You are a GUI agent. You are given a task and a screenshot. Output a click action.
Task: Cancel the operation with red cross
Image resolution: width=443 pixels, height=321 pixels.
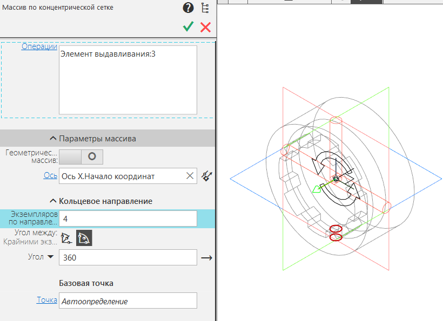pos(205,28)
